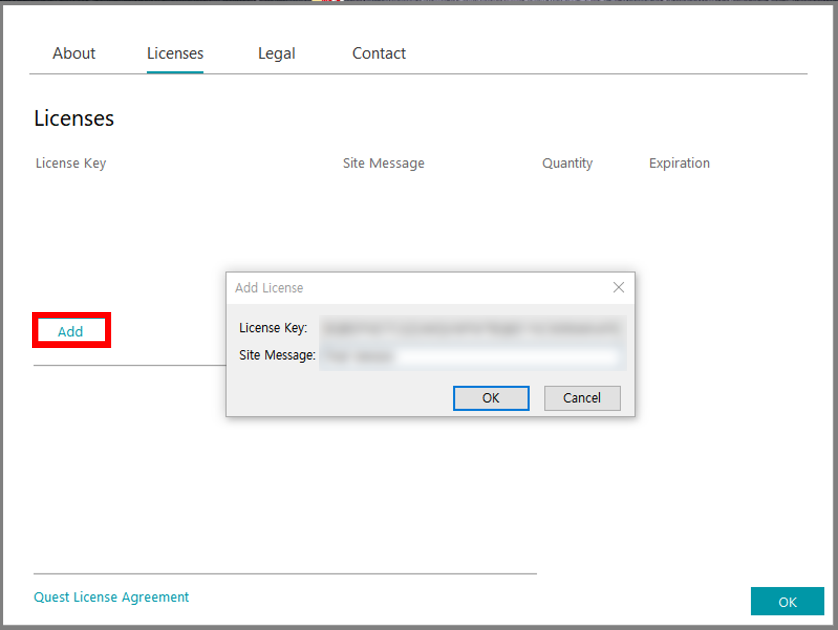Screen dimensions: 838x630
Task: Focus the License Key input field
Action: click(472, 328)
